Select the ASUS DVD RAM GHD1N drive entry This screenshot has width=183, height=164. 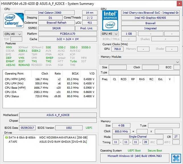click(x=63, y=142)
